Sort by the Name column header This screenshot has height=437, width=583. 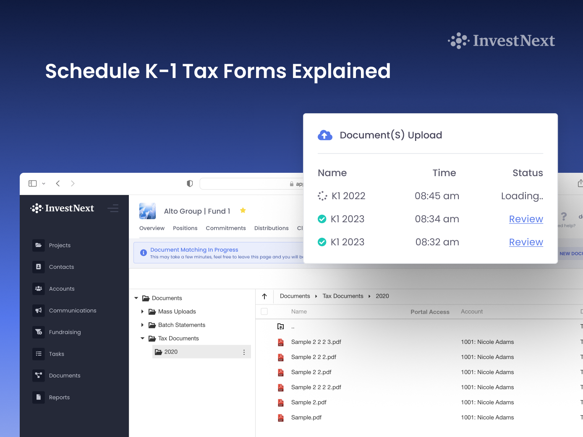pos(299,312)
